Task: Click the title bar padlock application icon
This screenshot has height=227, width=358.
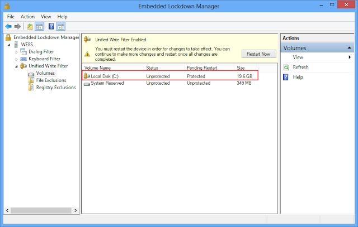Action: [x=7, y=6]
